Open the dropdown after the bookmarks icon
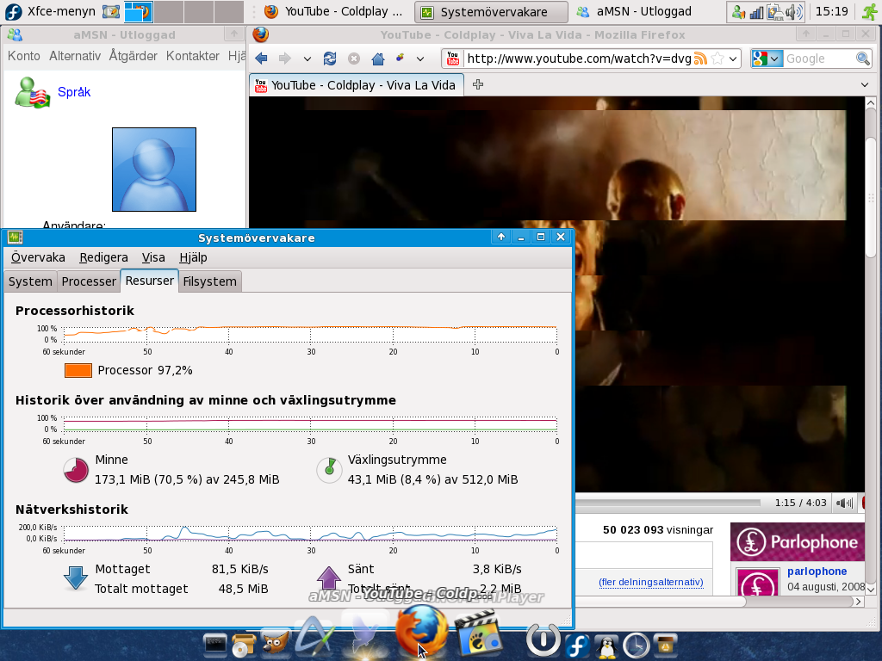 coord(420,59)
